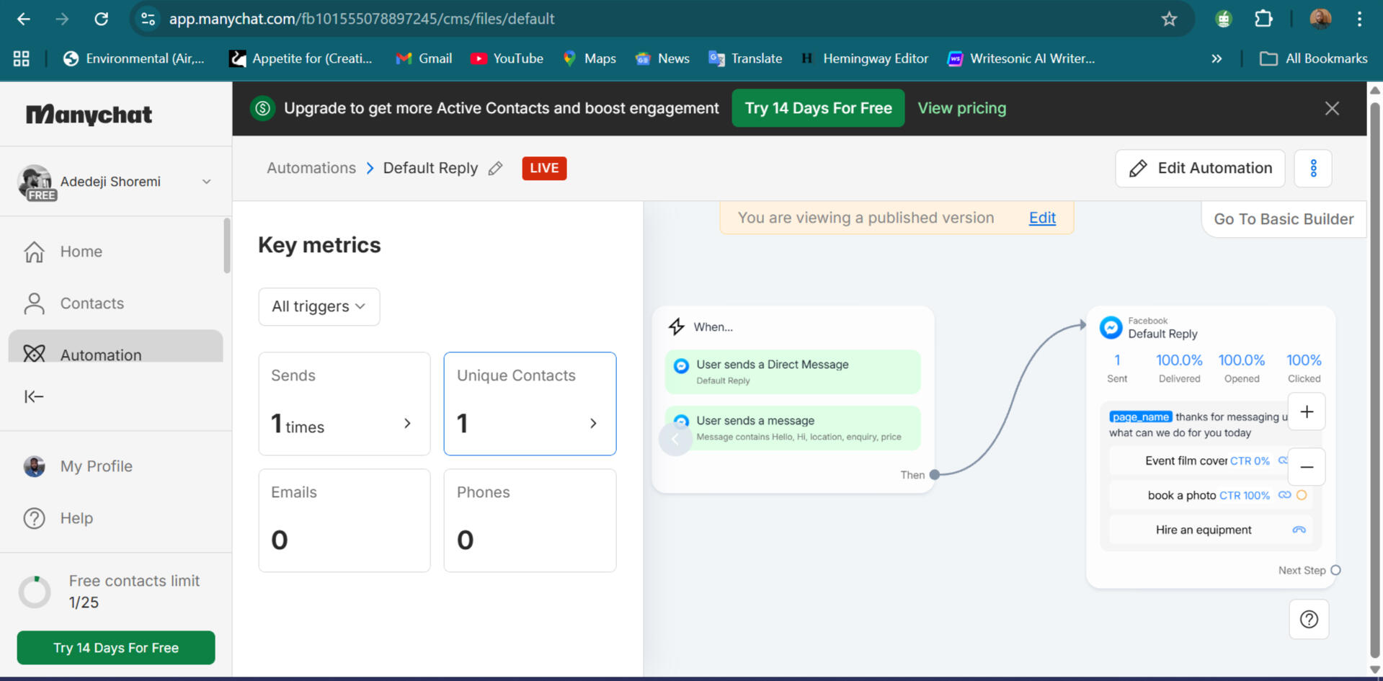Click the Edit Automation button

tap(1200, 169)
